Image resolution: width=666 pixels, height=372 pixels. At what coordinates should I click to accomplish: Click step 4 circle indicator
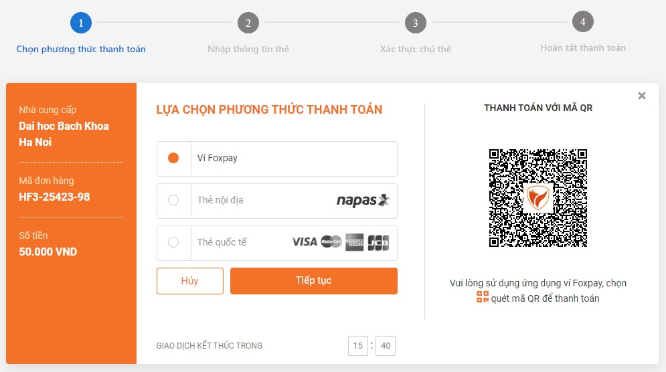pyautogui.click(x=583, y=22)
